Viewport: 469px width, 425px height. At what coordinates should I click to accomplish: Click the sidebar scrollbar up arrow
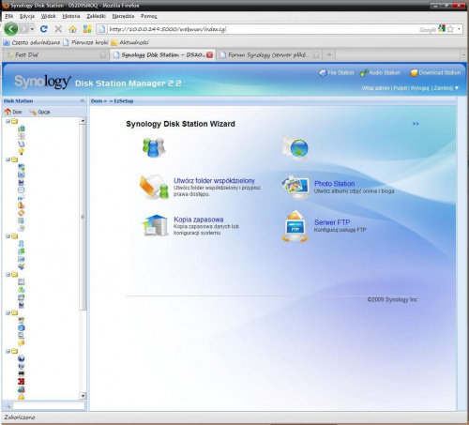[x=83, y=121]
